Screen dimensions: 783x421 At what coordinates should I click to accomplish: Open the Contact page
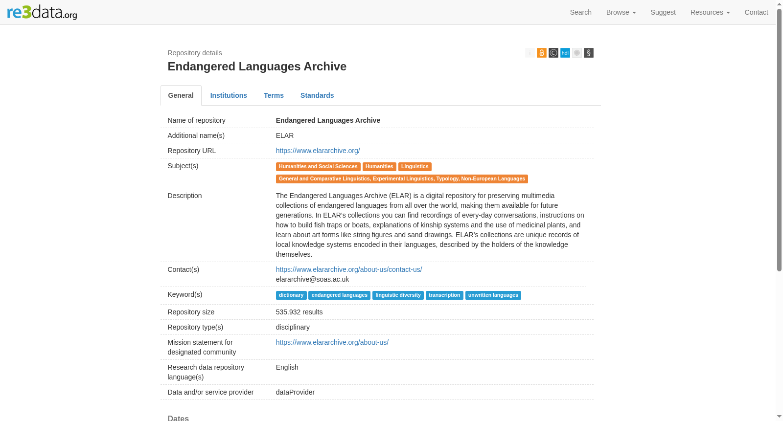(x=757, y=12)
